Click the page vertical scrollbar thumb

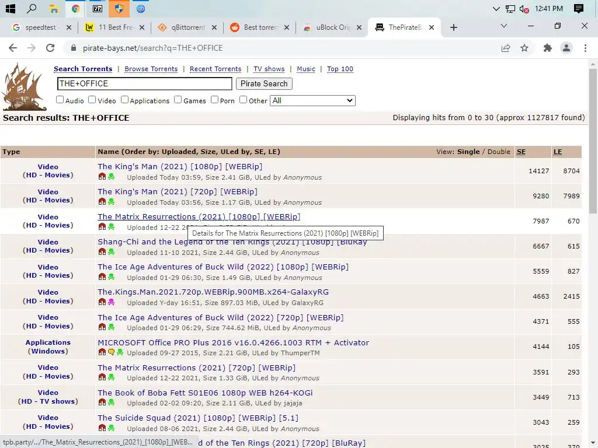pos(593,141)
